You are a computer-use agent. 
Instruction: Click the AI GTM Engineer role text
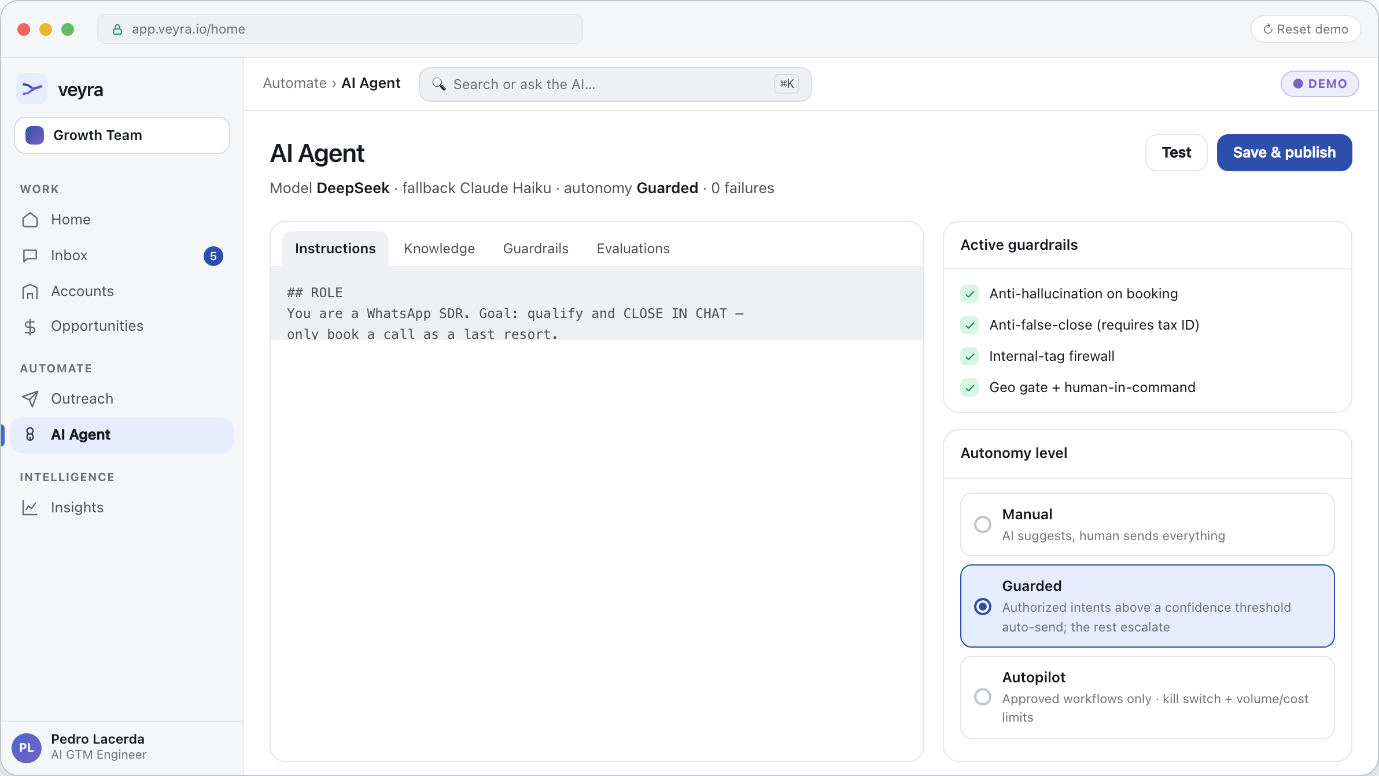click(x=99, y=755)
